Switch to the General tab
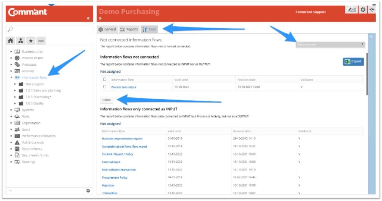The image size is (382, 201). point(107,29)
